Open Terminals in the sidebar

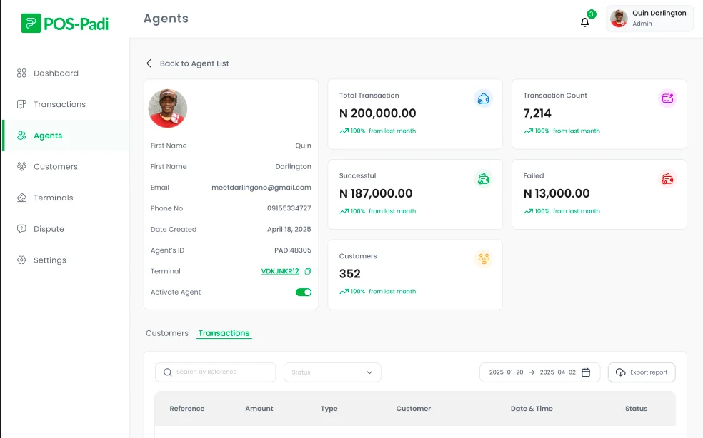pyautogui.click(x=53, y=198)
